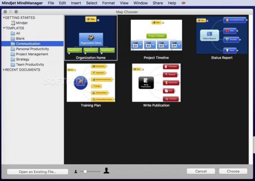Viewport: 255px width, 181px height.
Task: Click the small thumbnail size icon
Action: pos(76,172)
